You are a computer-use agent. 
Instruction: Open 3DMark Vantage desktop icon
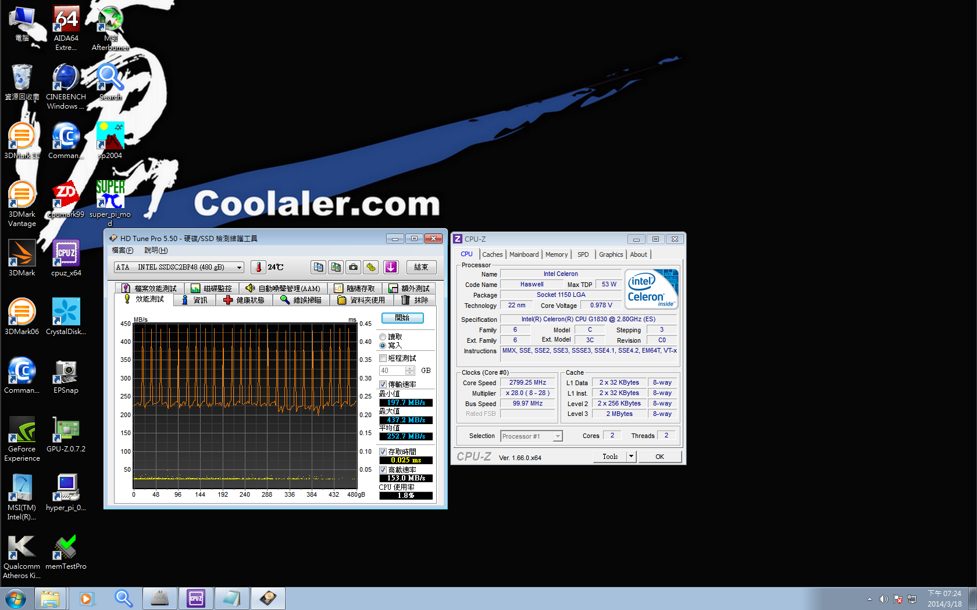[22, 204]
